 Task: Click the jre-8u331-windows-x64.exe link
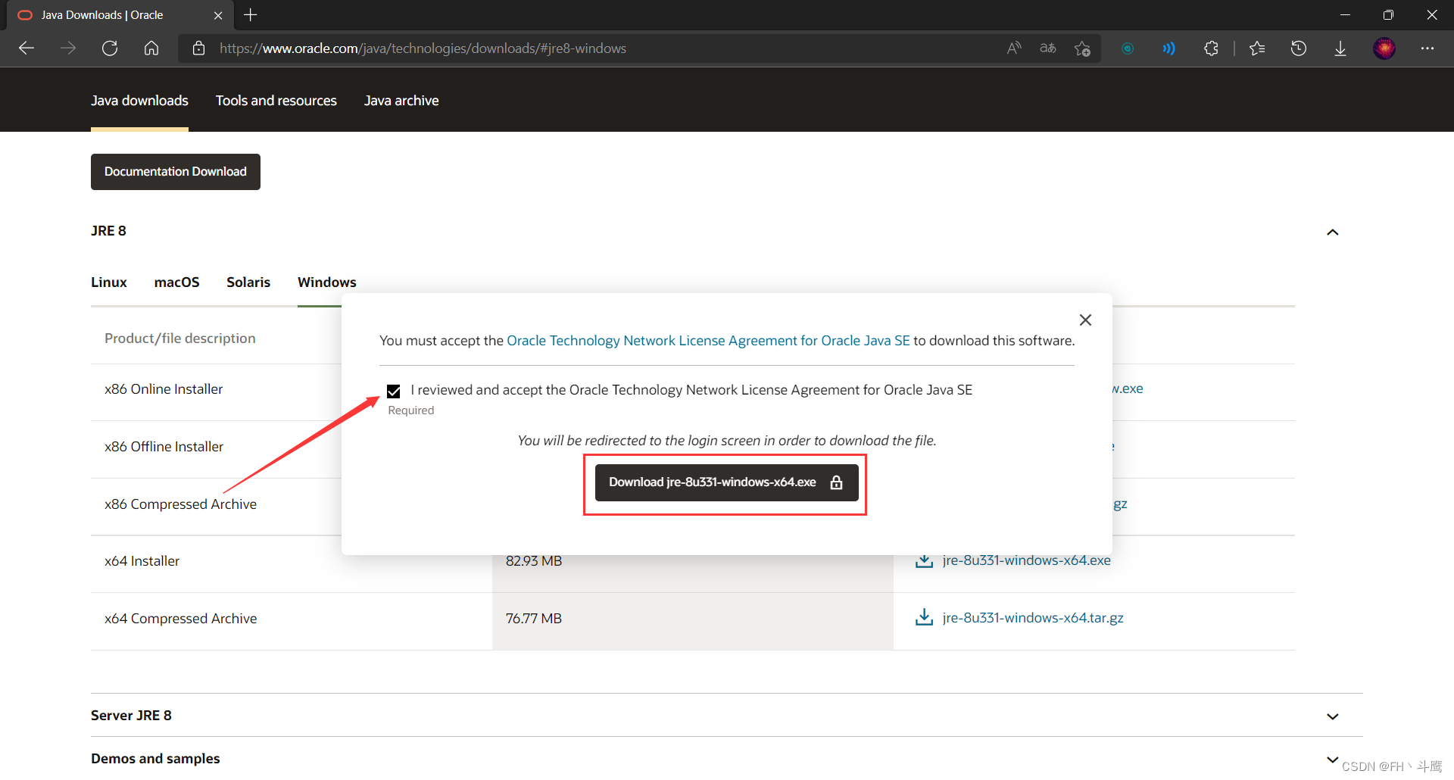click(x=1027, y=560)
